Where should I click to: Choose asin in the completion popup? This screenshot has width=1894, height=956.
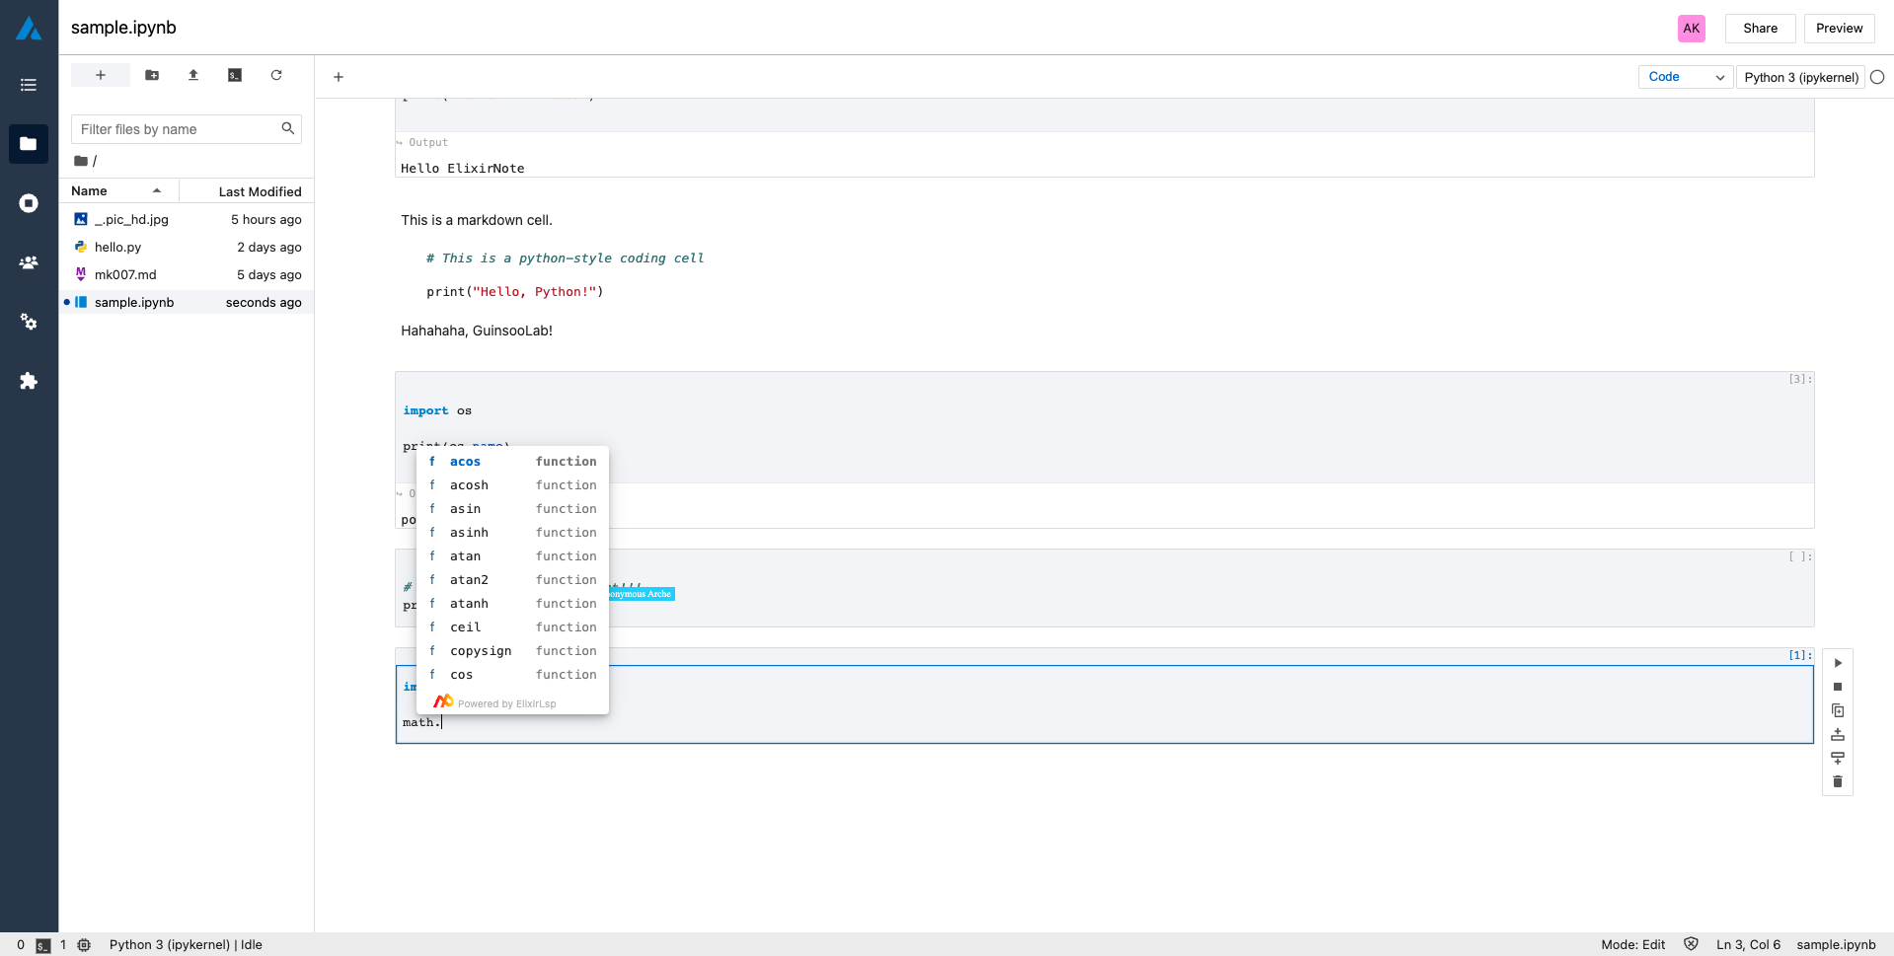pos(512,509)
